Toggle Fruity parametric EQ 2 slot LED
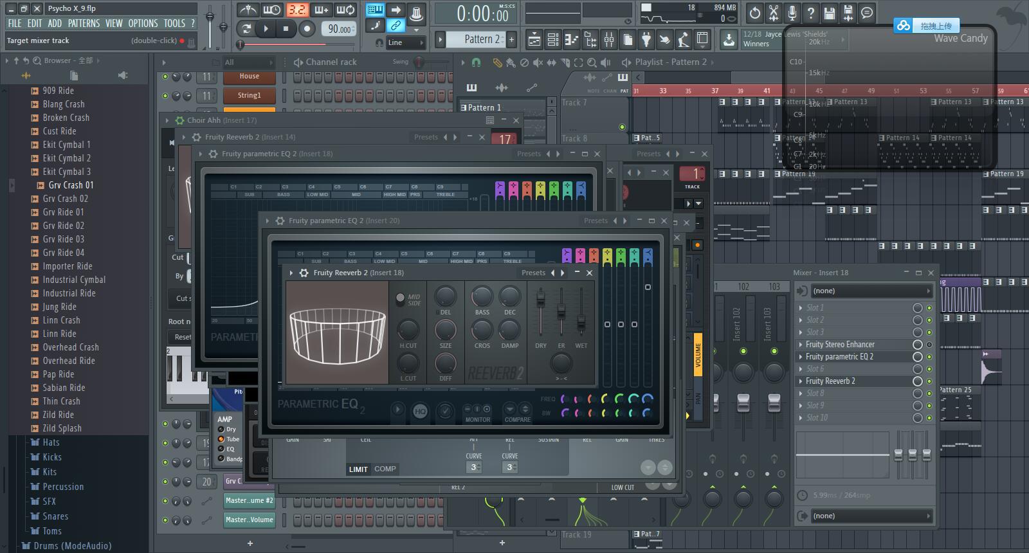 [929, 357]
